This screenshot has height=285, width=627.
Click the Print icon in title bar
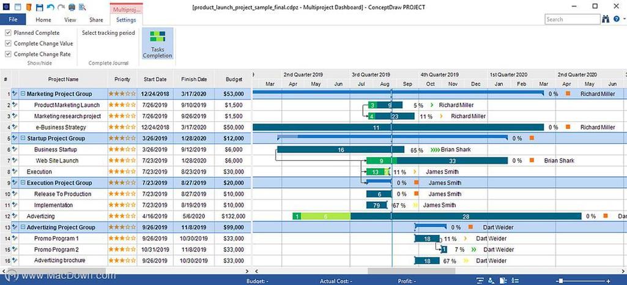[x=72, y=7]
